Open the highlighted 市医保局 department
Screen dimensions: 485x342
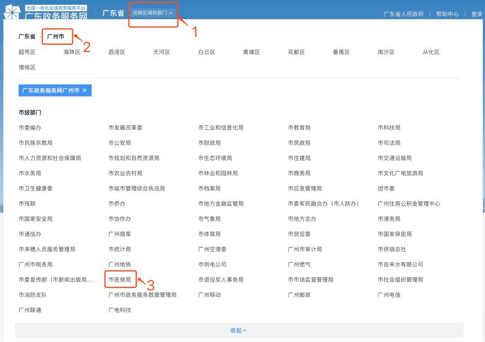coord(120,279)
